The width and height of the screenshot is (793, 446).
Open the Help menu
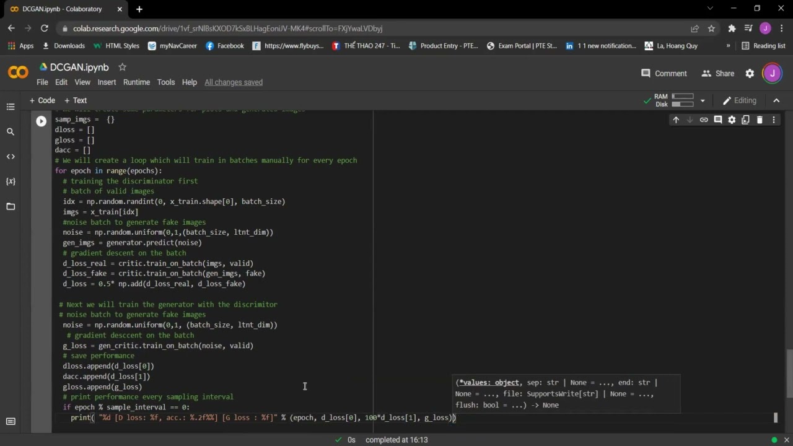coord(189,82)
